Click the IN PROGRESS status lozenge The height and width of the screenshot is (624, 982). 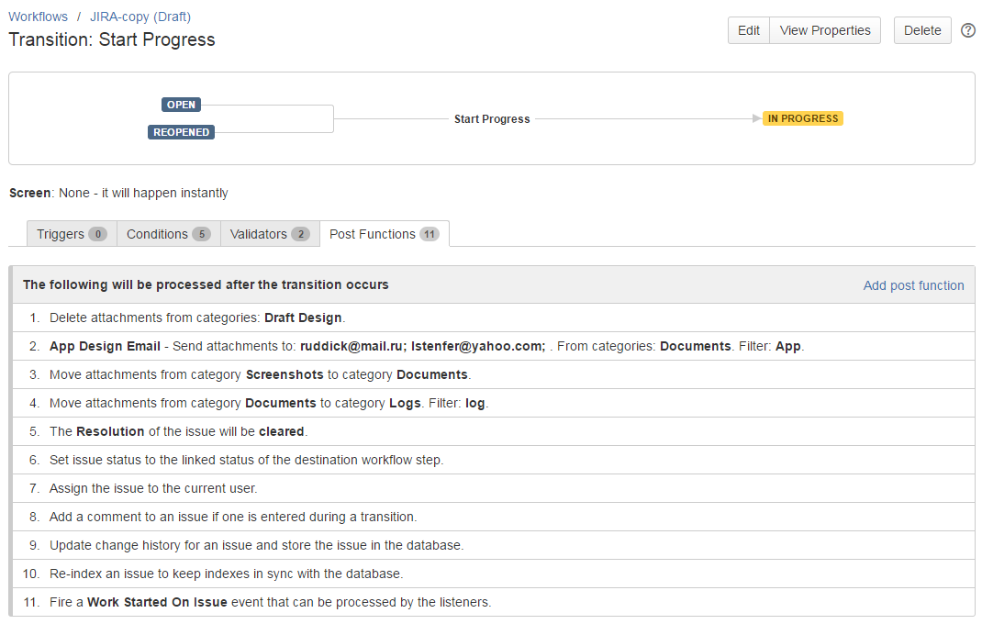point(802,118)
